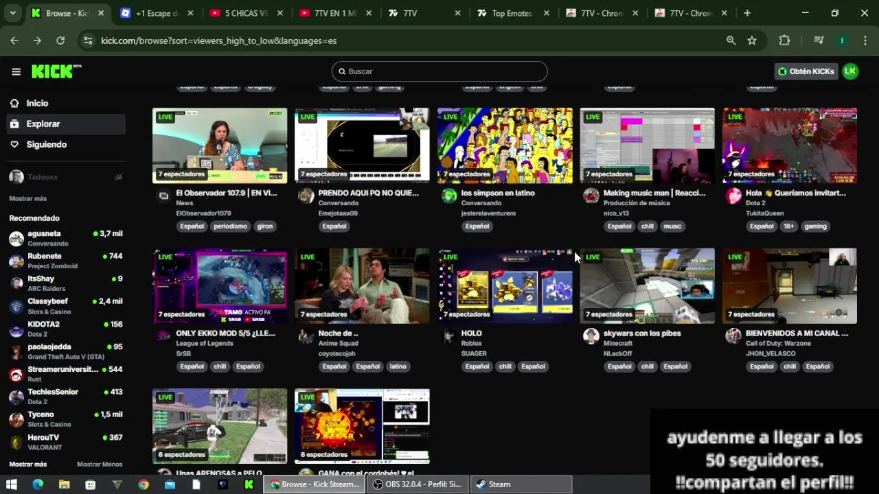Switch to OBS 32.0.4 taskbar window
This screenshot has height=494, width=879.
tap(418, 484)
